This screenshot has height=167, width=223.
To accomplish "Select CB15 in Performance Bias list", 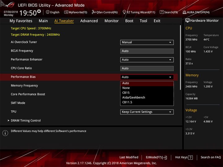I will tap(147, 93).
